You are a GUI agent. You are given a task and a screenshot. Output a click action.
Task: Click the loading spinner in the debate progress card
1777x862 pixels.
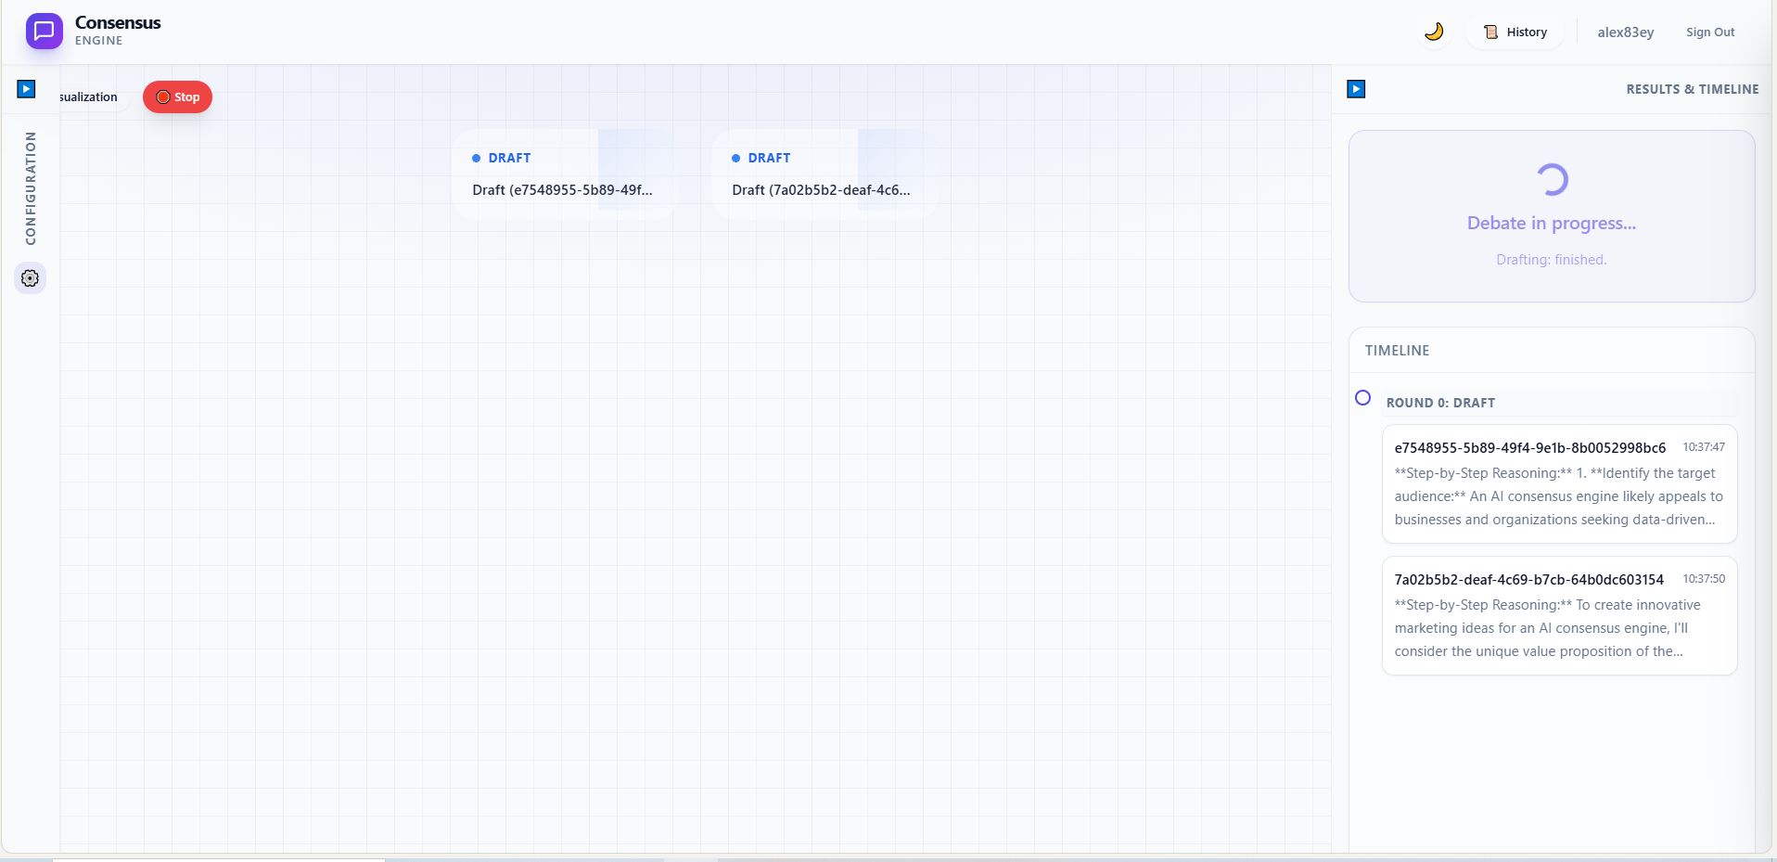coord(1552,179)
